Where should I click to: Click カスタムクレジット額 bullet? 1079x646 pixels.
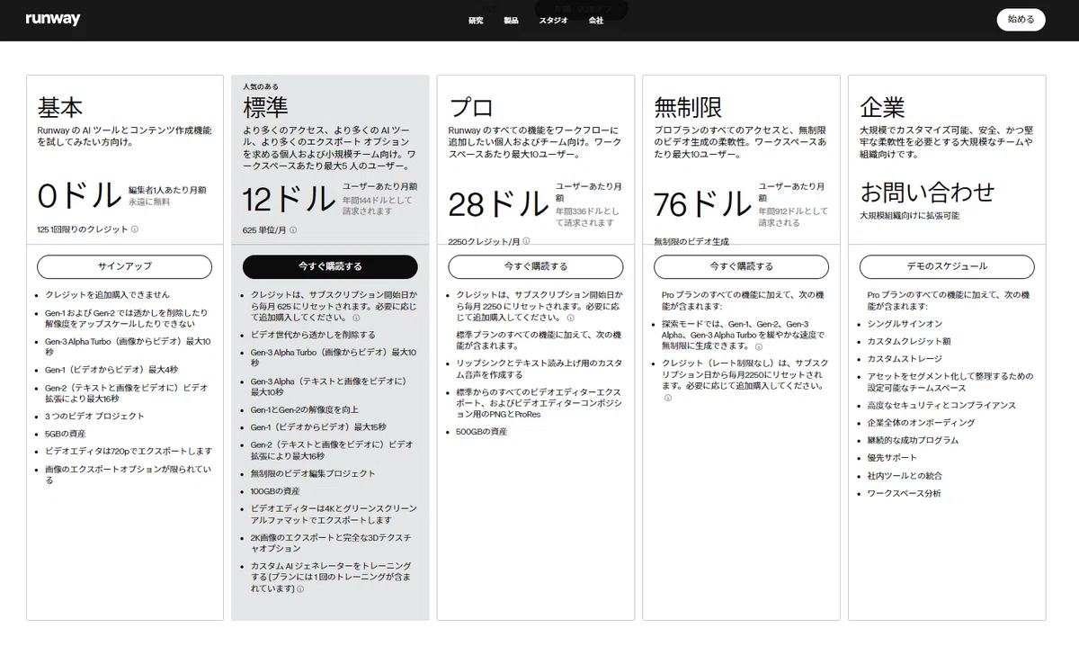pos(909,341)
